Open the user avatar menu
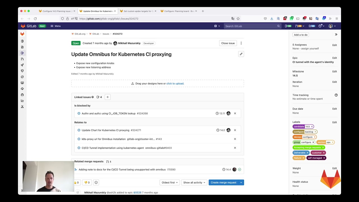This screenshot has width=359, height=202. (x=332, y=26)
